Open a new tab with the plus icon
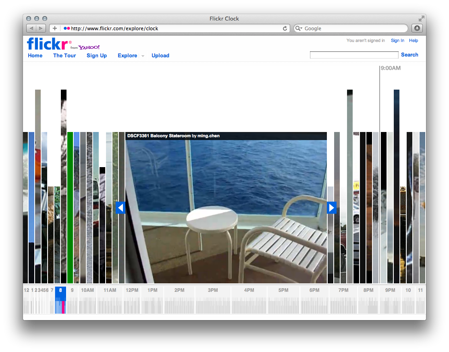This screenshot has width=449, height=352. point(54,28)
